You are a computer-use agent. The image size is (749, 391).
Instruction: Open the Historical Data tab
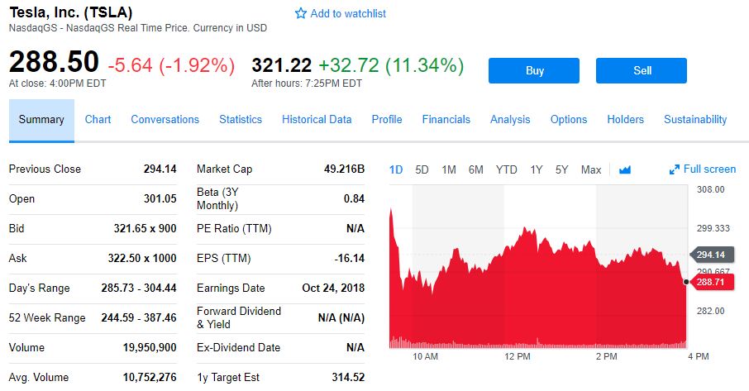[317, 120]
